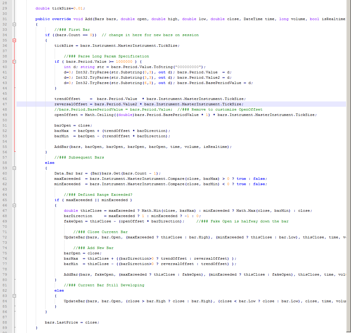
Task: Click the vertical scrollbar on the right edge
Action: [x=349, y=166]
